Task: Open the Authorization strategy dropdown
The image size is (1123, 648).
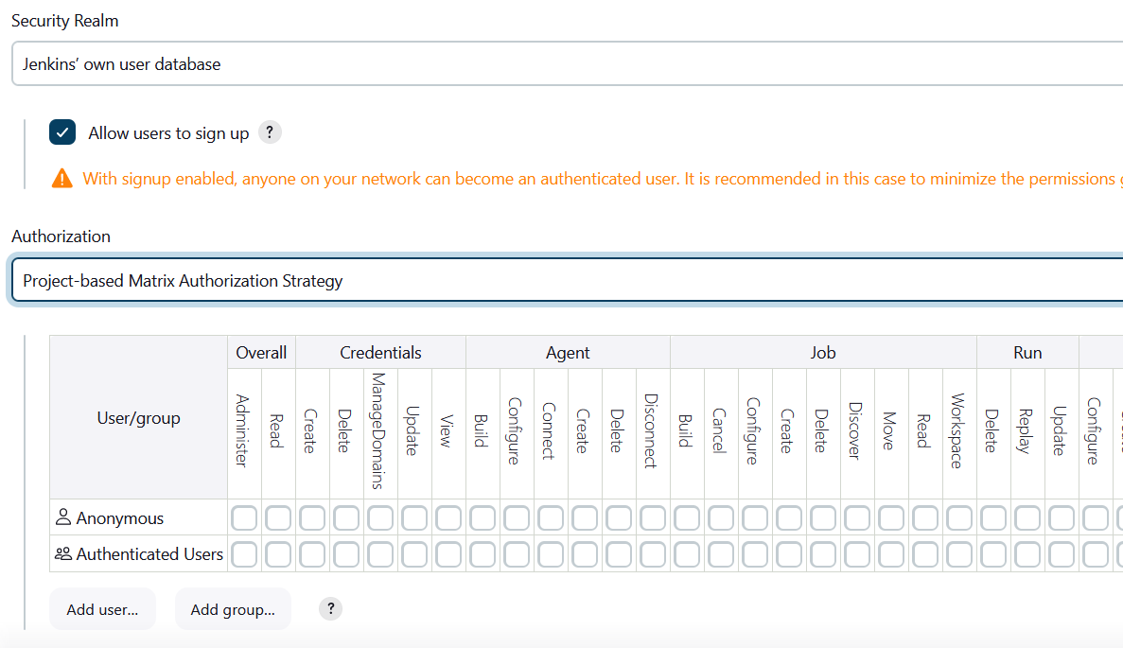Action: [x=561, y=280]
